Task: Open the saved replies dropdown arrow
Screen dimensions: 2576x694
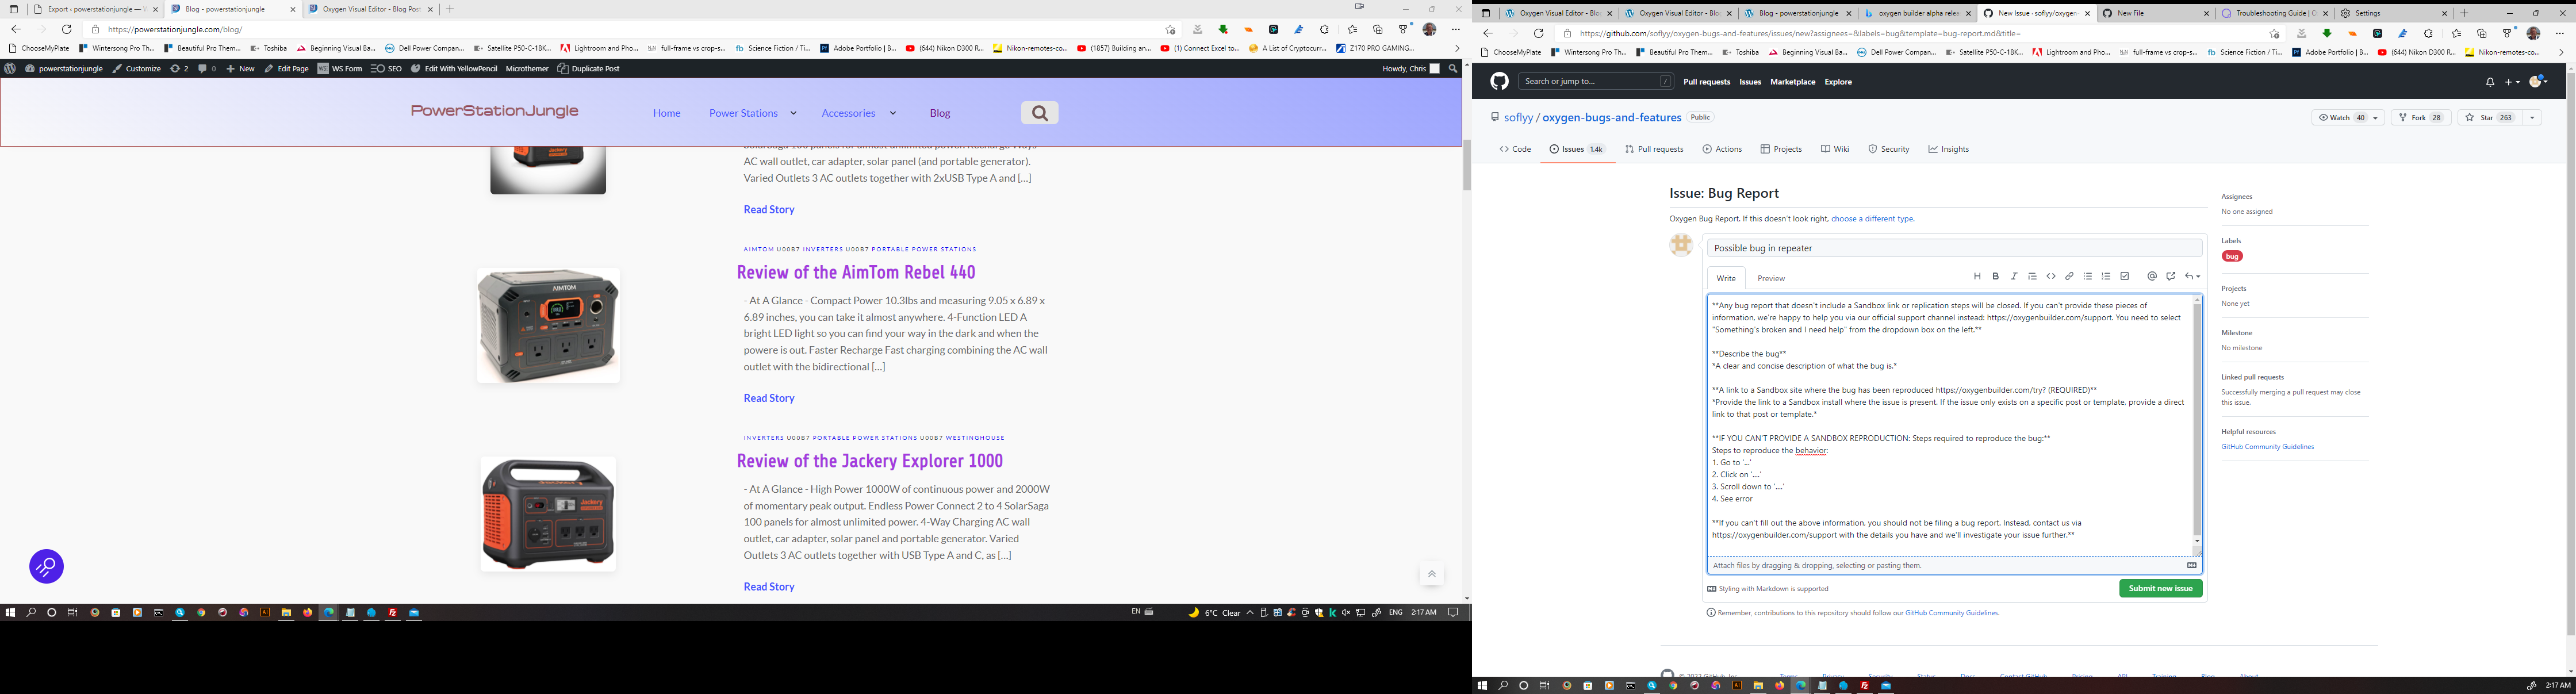Action: [2199, 277]
